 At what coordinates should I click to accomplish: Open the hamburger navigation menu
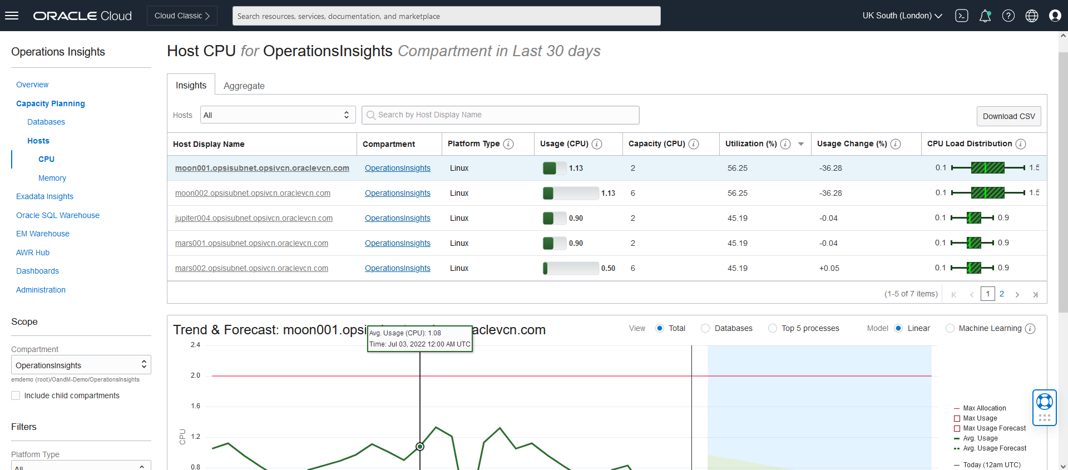pyautogui.click(x=12, y=16)
